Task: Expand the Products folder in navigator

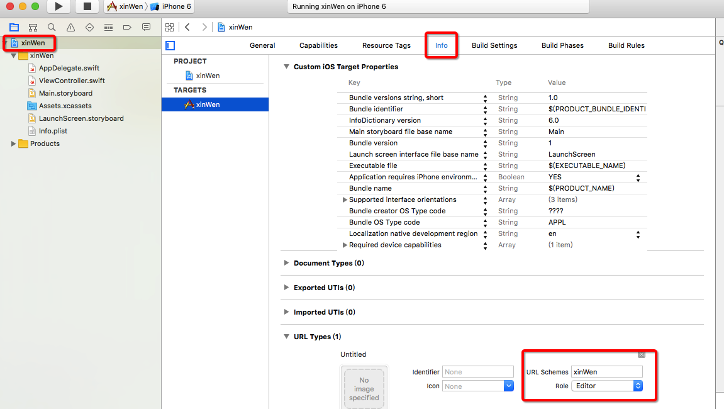Action: (x=14, y=143)
